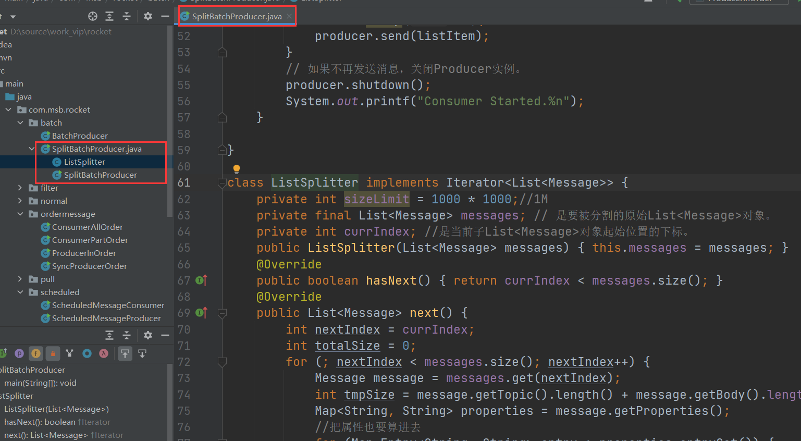
Task: Toggle show properties in Structure
Action: click(19, 353)
